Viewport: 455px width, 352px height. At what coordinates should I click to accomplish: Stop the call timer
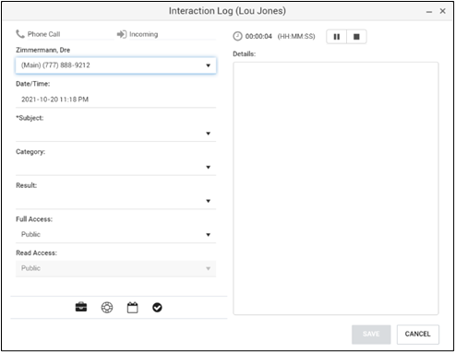[356, 37]
